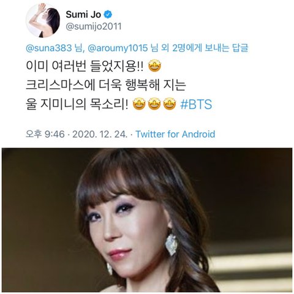Viewport: 294px width, 294px height.
Task: Open the @sumijo2011 handle
Action: [94, 27]
